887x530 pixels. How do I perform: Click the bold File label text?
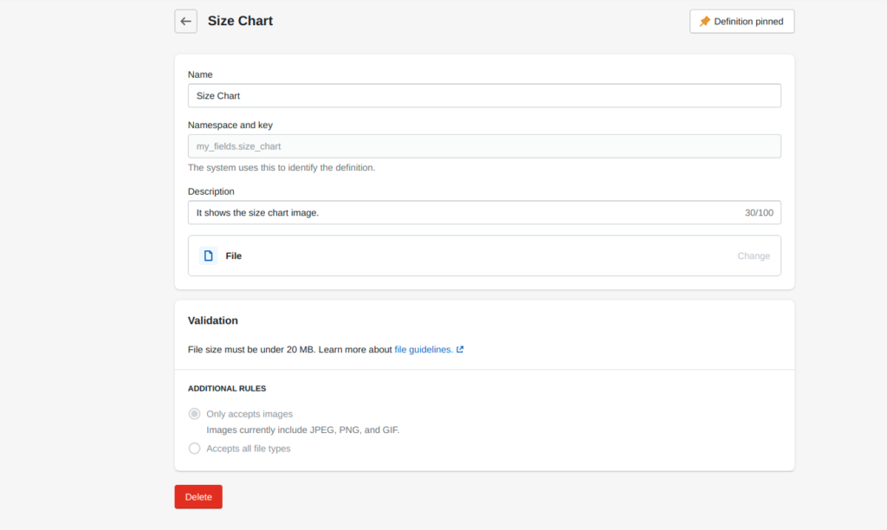[234, 255]
